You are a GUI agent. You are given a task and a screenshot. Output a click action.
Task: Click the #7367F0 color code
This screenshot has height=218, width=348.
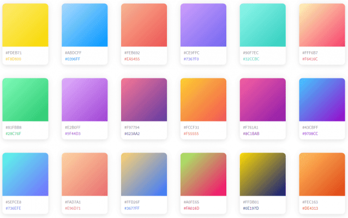pos(191,59)
